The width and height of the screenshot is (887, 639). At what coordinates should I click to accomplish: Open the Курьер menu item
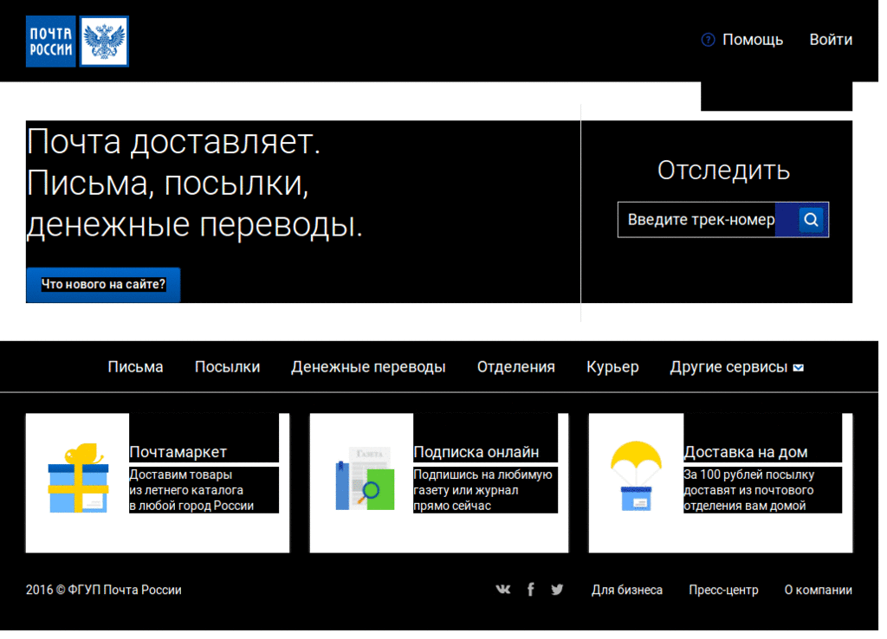[x=612, y=367]
